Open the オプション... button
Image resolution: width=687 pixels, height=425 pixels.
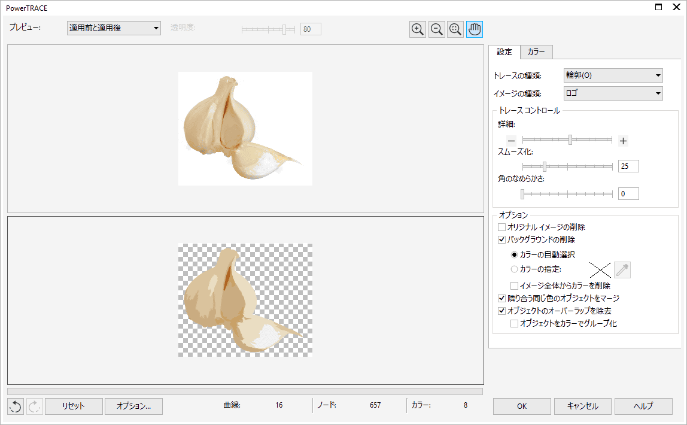tap(133, 406)
